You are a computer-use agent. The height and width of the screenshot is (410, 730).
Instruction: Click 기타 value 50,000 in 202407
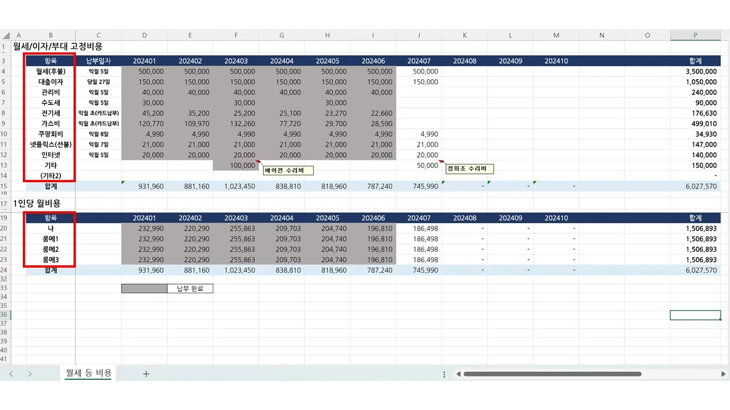(419, 165)
